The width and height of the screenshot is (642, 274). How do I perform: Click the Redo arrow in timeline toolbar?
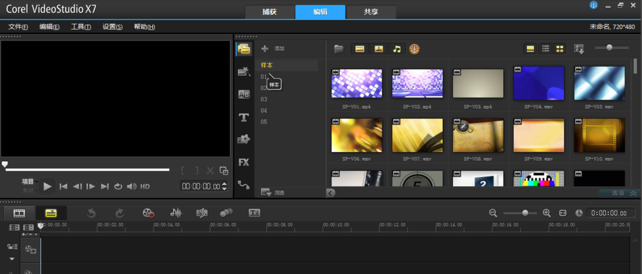point(120,213)
